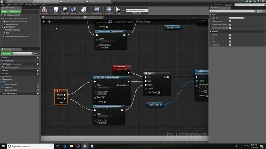Add a new function with plus icon
Screen dimensions: 266x149
coord(38,64)
